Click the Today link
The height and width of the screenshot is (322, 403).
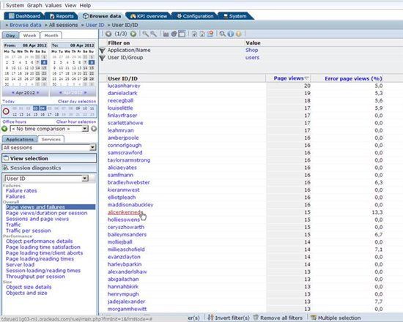tap(9, 101)
